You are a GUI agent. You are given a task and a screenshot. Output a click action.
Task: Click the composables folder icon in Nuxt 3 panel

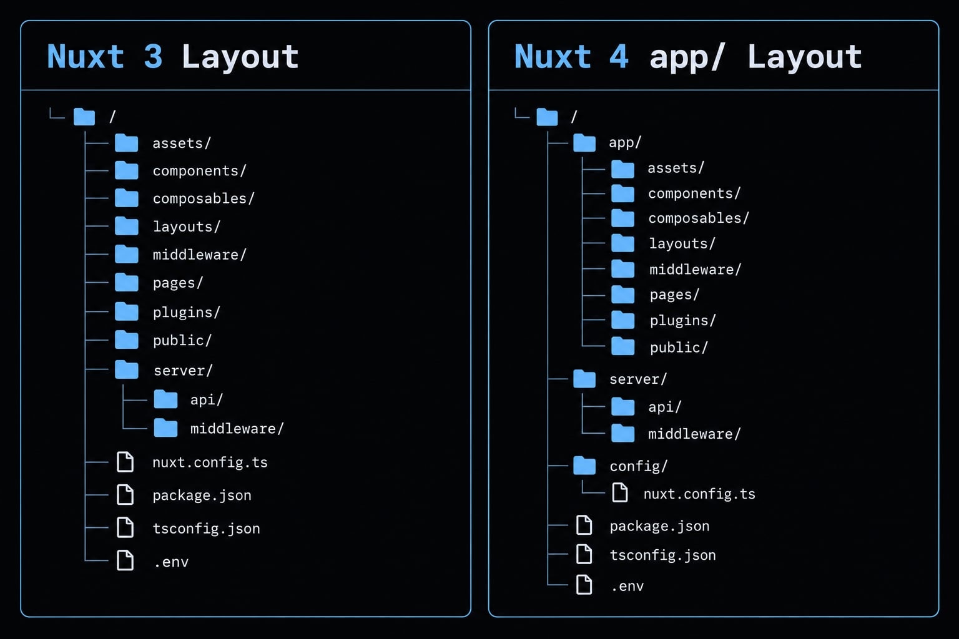[126, 198]
